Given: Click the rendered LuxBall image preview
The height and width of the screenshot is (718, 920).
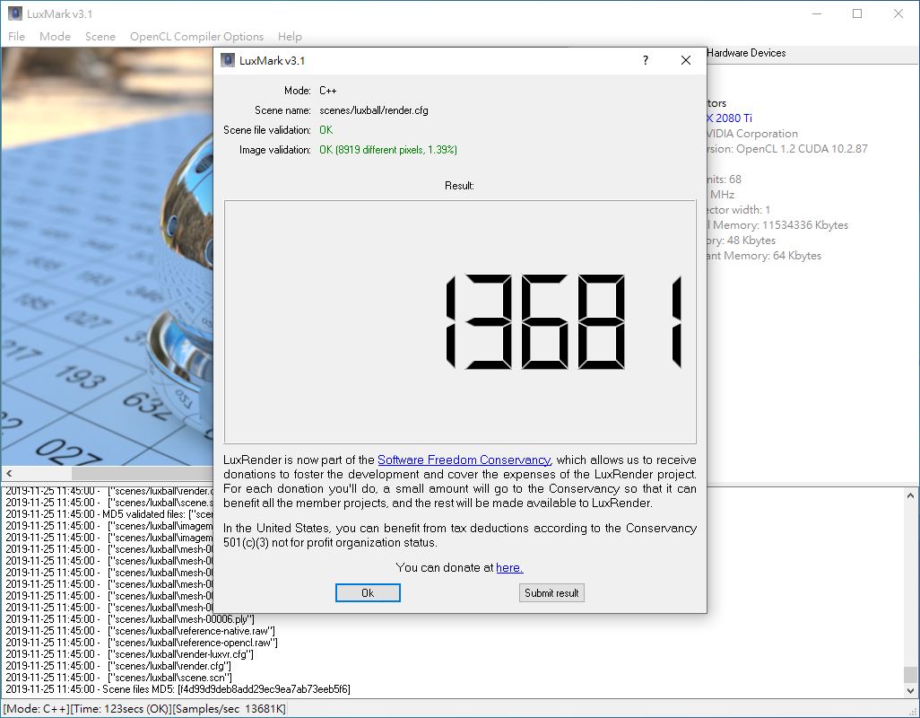Looking at the screenshot, I should 108,257.
